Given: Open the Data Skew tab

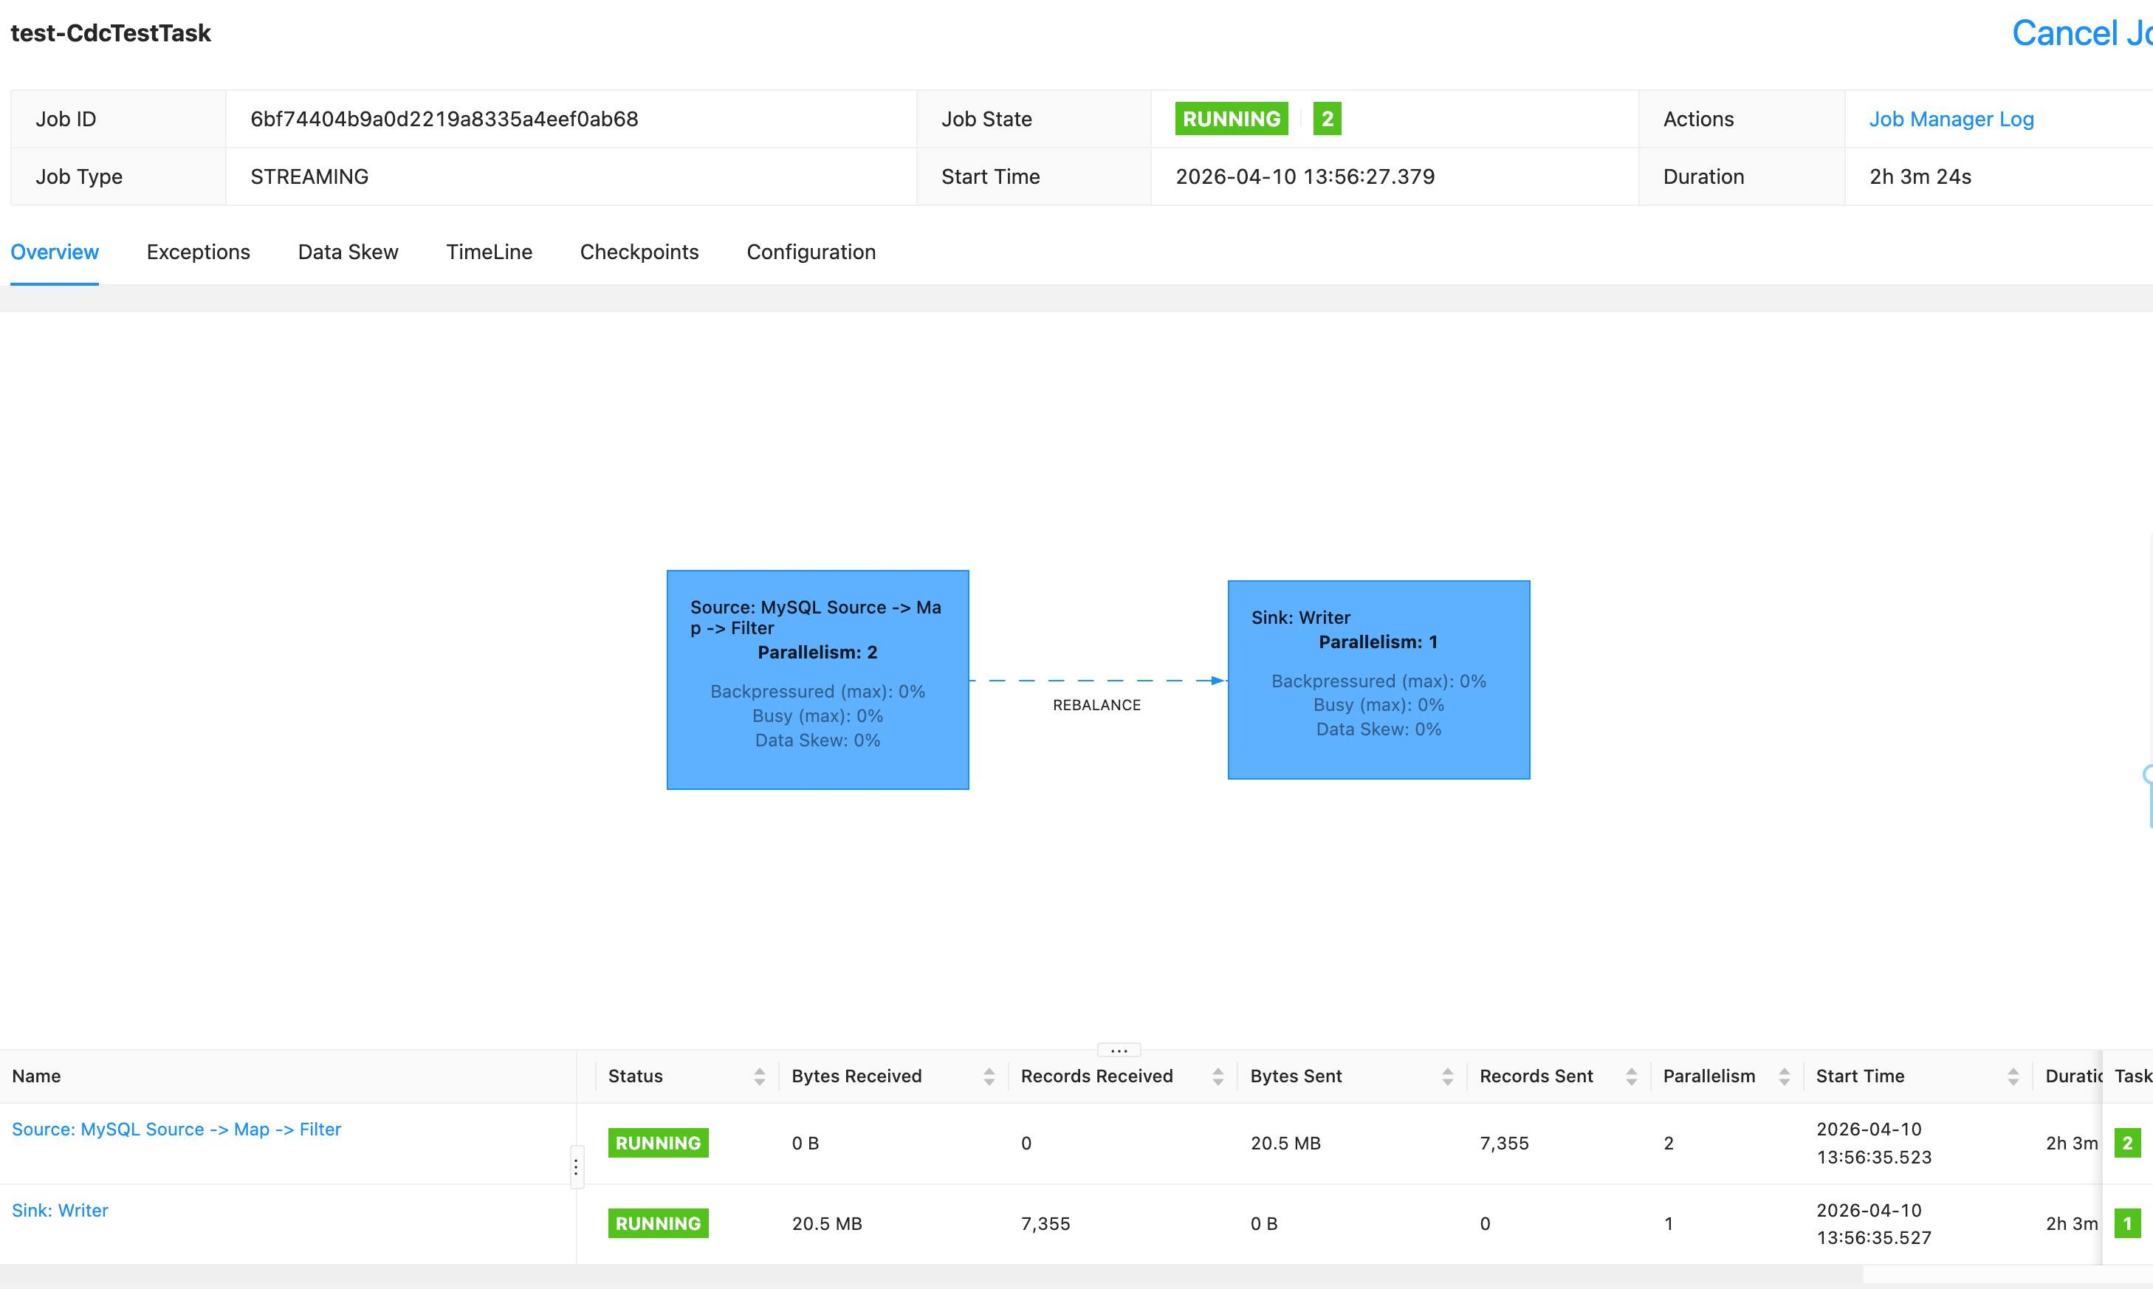Looking at the screenshot, I should click(x=348, y=252).
